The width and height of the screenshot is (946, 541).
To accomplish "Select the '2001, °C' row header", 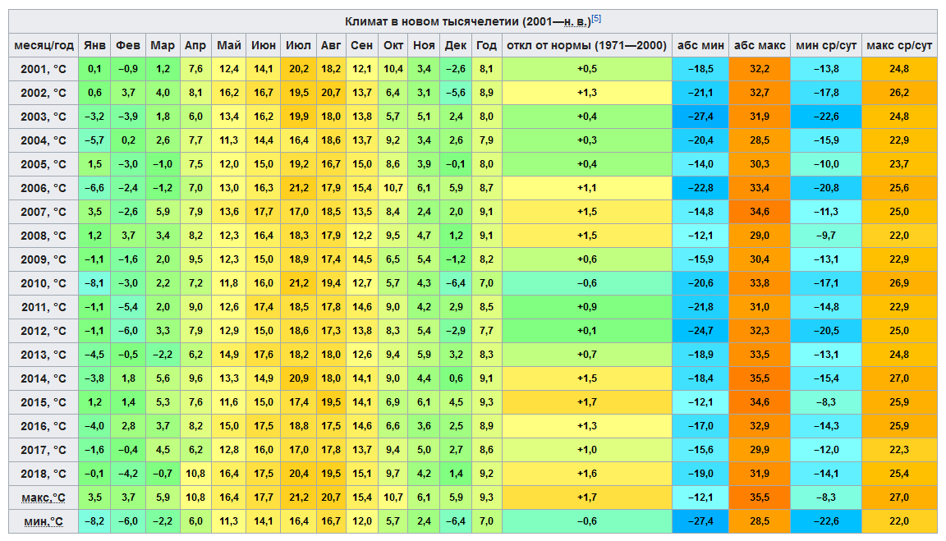I will pos(44,69).
